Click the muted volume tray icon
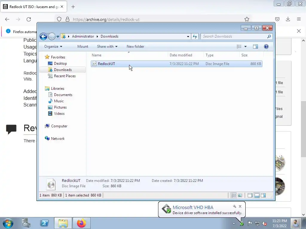Image resolution: width=306 pixels, height=229 pixels. pyautogui.click(x=265, y=224)
